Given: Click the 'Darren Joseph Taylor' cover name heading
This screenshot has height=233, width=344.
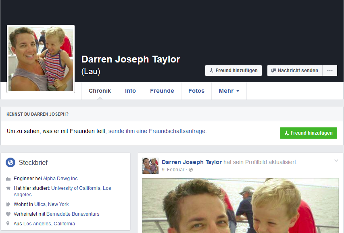Looking at the screenshot, I should pos(131,59).
